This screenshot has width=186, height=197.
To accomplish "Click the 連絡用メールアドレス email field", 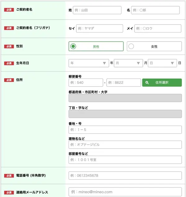I will [x=125, y=192].
